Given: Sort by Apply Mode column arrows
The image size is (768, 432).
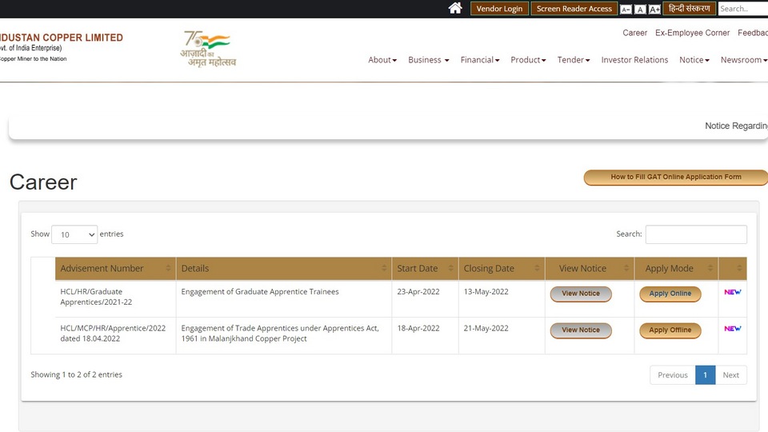Looking at the screenshot, I should click(x=710, y=268).
